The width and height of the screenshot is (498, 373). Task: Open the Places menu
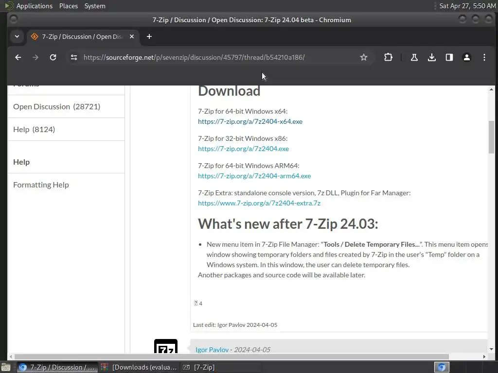[x=69, y=6]
